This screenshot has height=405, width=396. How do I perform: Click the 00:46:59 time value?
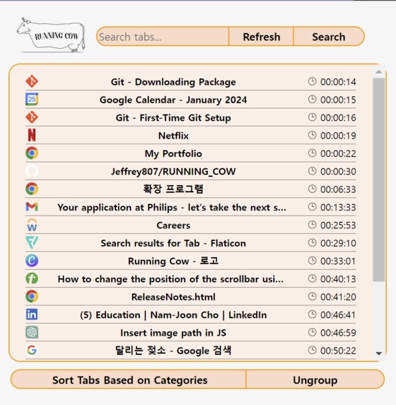click(338, 333)
